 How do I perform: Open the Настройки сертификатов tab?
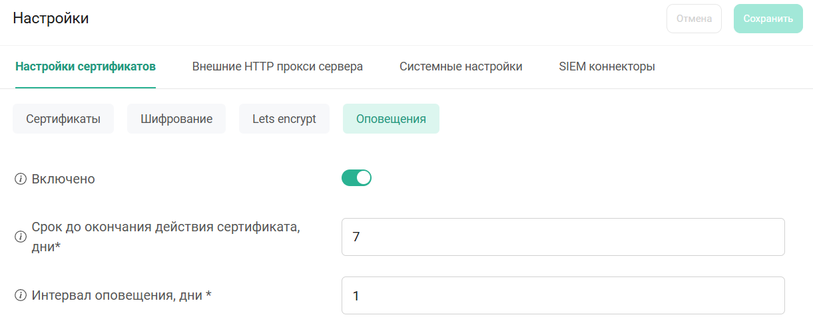click(x=85, y=66)
